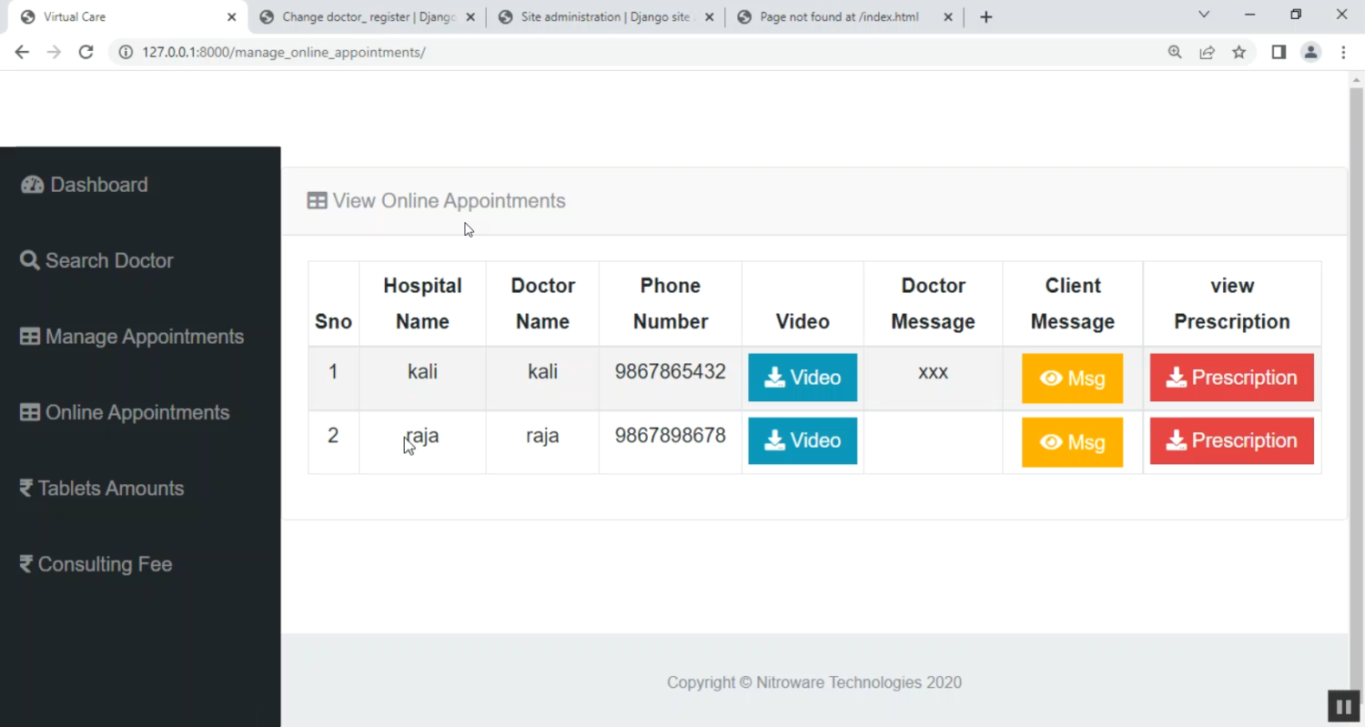
Task: Click the browser back arrow
Action: [x=22, y=53]
